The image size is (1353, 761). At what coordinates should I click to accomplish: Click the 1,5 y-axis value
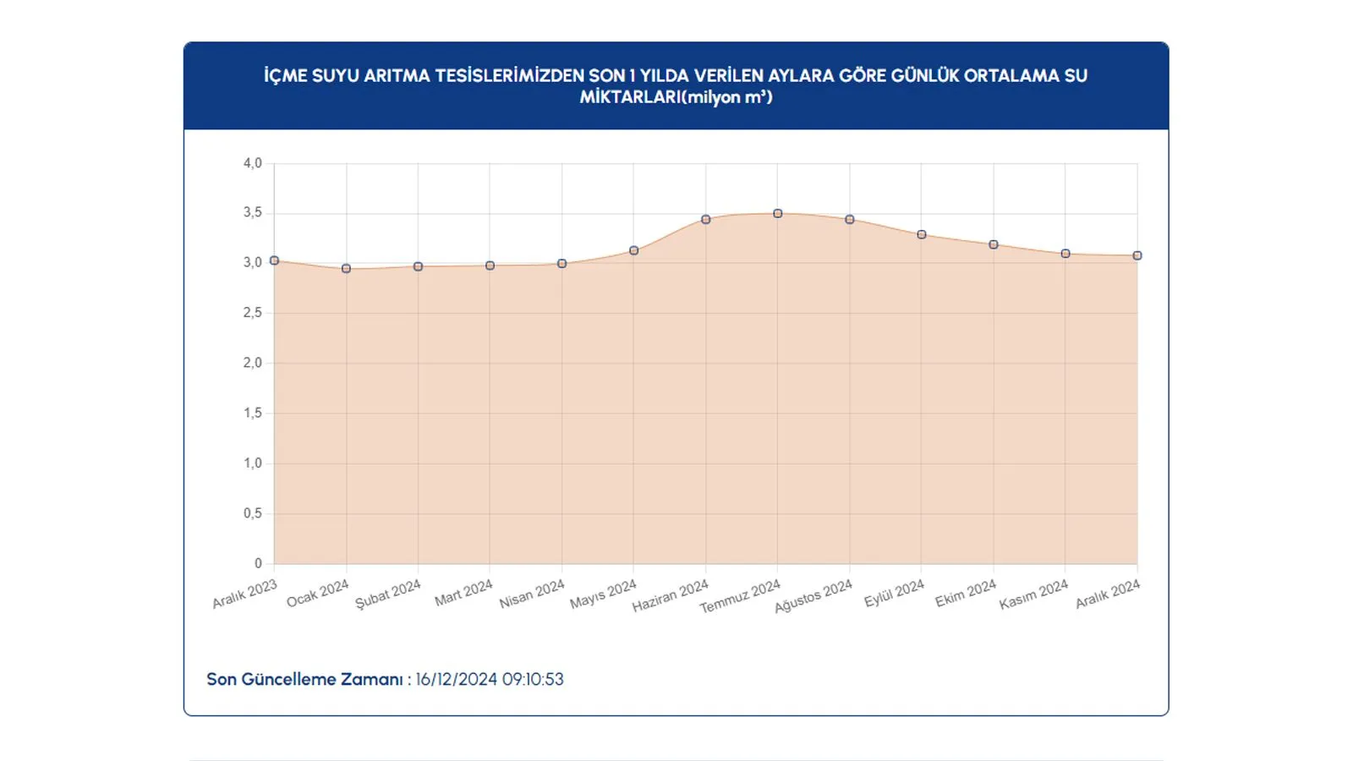(x=253, y=413)
